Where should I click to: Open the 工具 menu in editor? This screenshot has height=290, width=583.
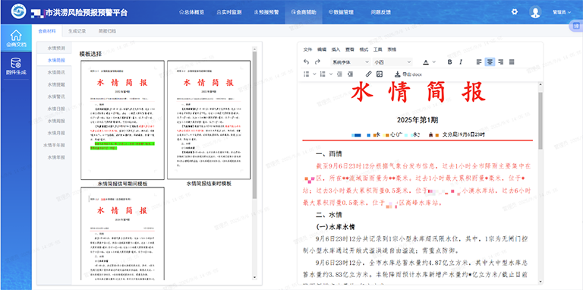(x=378, y=49)
